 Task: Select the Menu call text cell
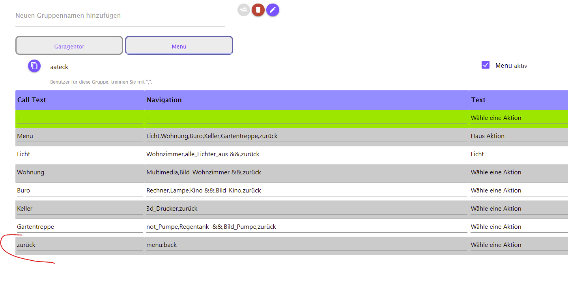[80, 136]
